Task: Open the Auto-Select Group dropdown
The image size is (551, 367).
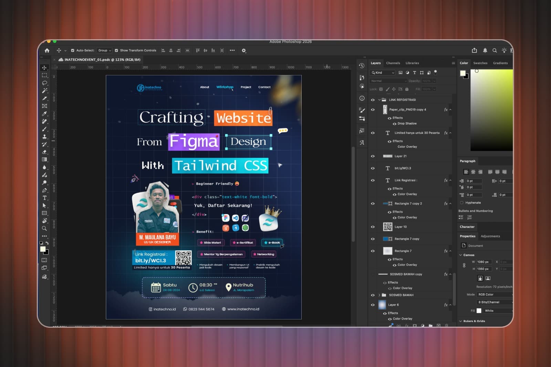Action: (104, 50)
